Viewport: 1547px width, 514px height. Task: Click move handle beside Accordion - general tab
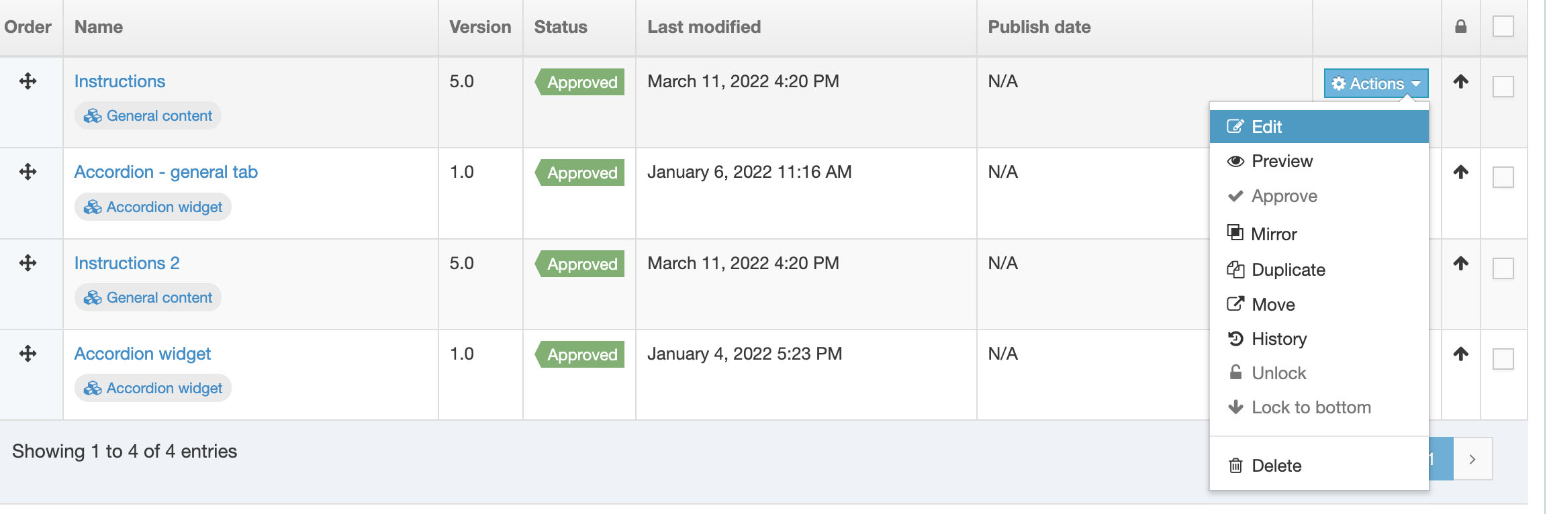tap(28, 172)
